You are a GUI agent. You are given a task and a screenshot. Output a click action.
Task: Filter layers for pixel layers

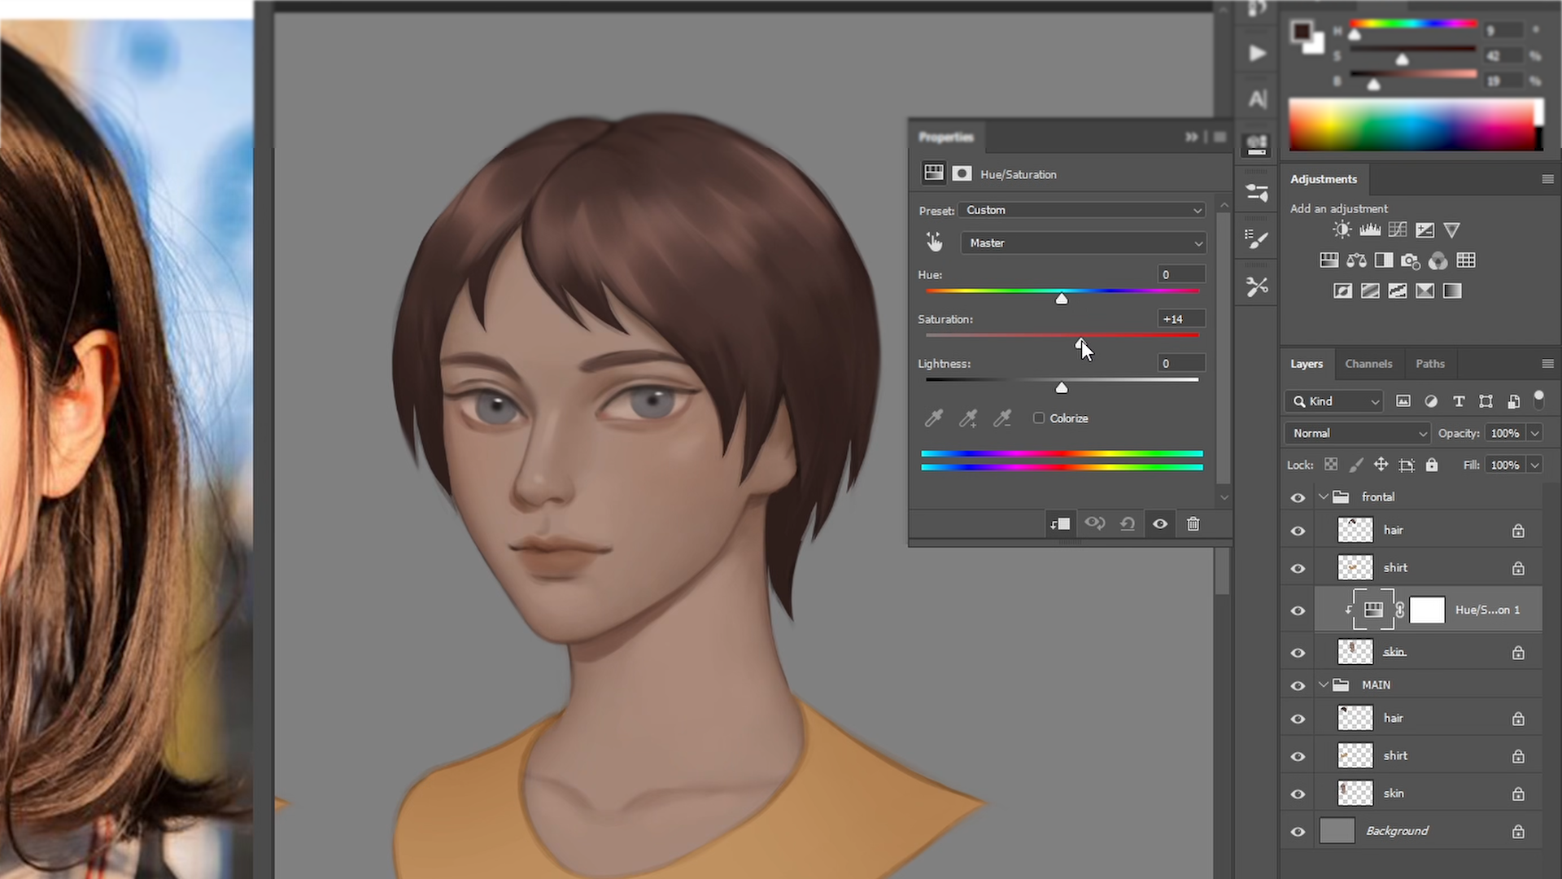(x=1403, y=401)
